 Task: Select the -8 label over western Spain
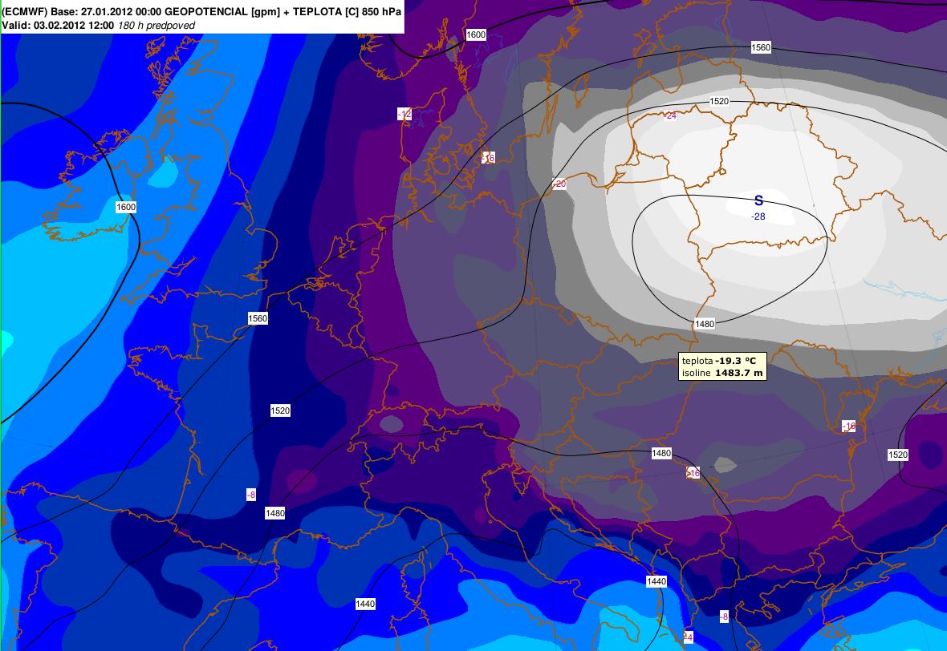click(250, 495)
